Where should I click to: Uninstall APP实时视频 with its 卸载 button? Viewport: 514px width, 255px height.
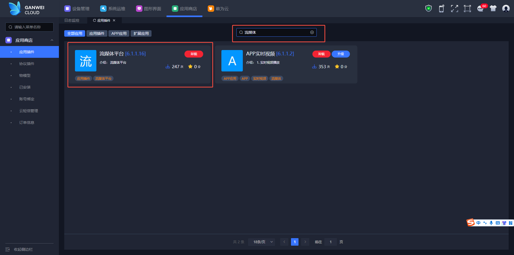(x=322, y=54)
